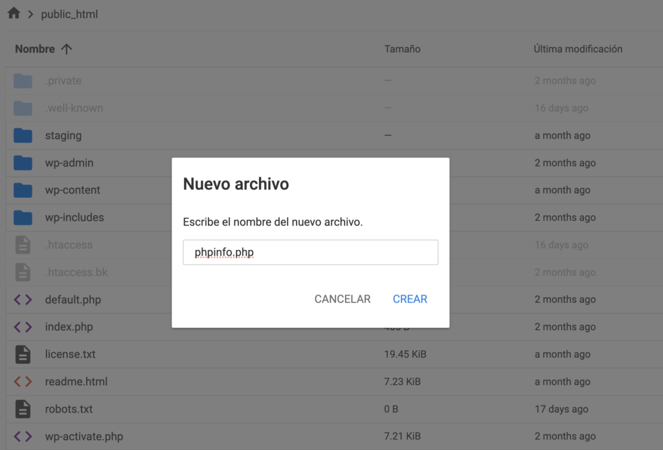
Task: Click the document icon beside license.txt
Action: tap(21, 354)
